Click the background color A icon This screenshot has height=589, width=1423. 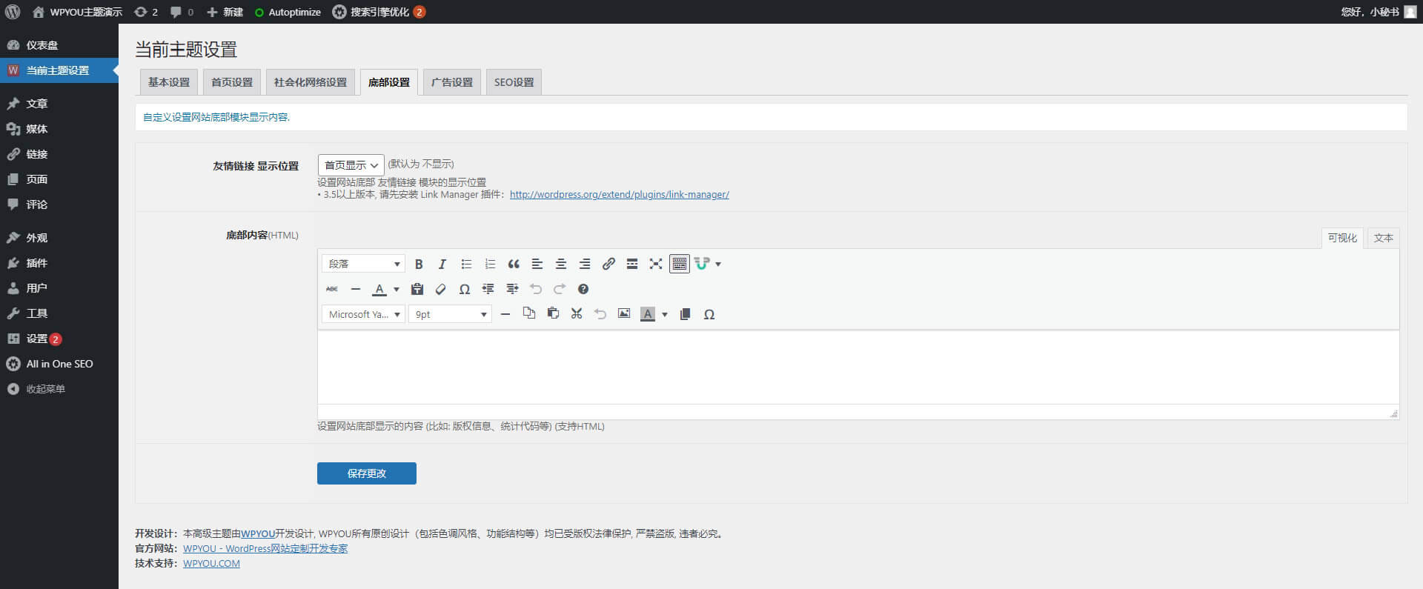click(648, 314)
